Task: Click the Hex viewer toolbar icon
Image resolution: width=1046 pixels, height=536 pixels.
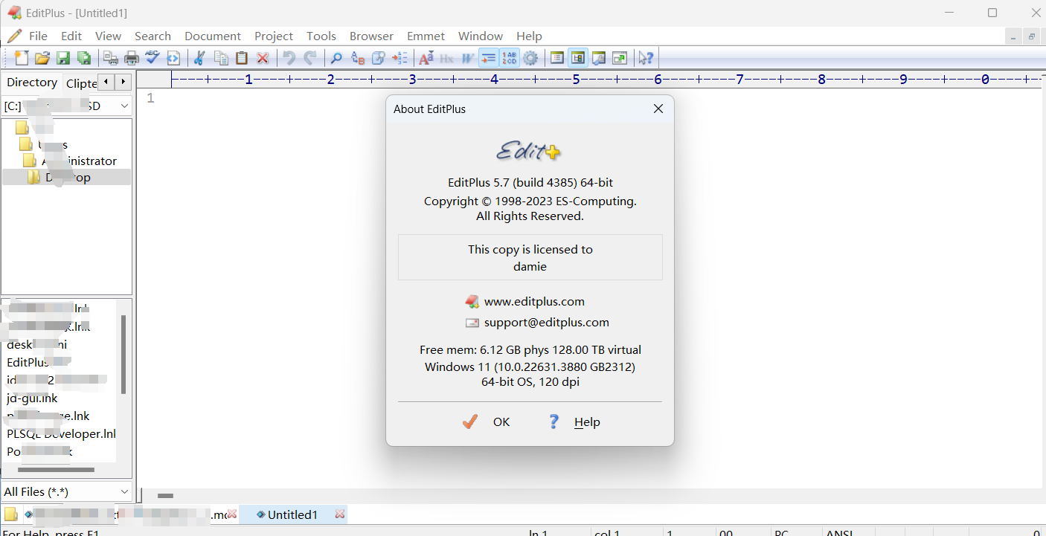Action: coord(447,58)
